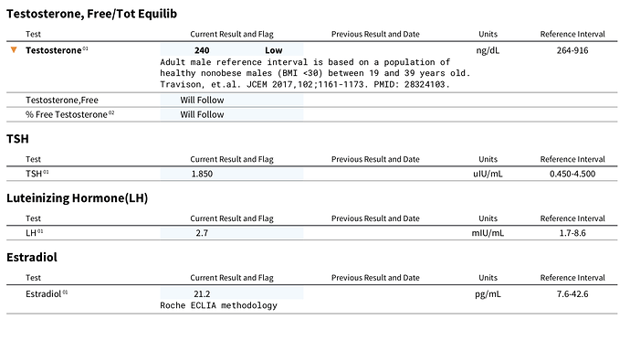Click the Estradiol reference interval 7.6-42.6
The width and height of the screenshot is (630, 340).
tap(572, 293)
